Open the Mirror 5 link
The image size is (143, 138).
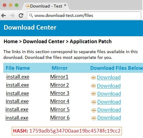pyautogui.click(x=60, y=109)
